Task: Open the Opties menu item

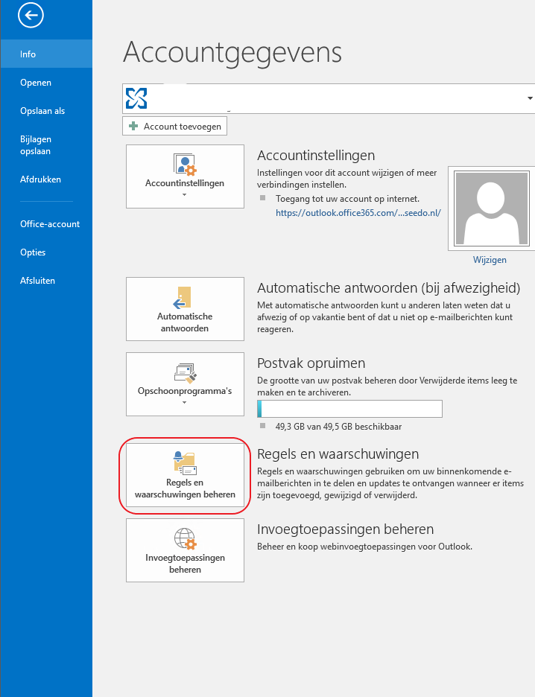Action: point(33,252)
